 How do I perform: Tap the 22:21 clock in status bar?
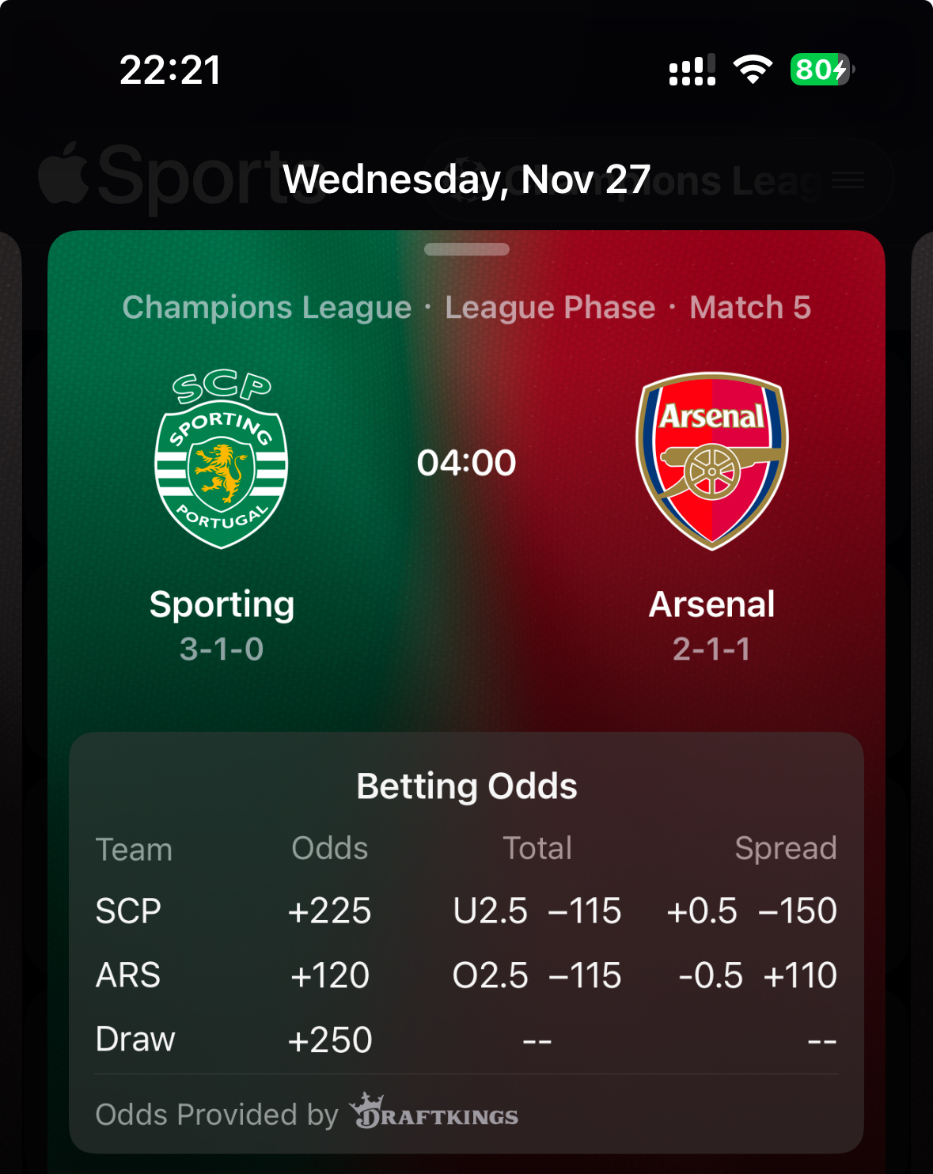pos(170,70)
